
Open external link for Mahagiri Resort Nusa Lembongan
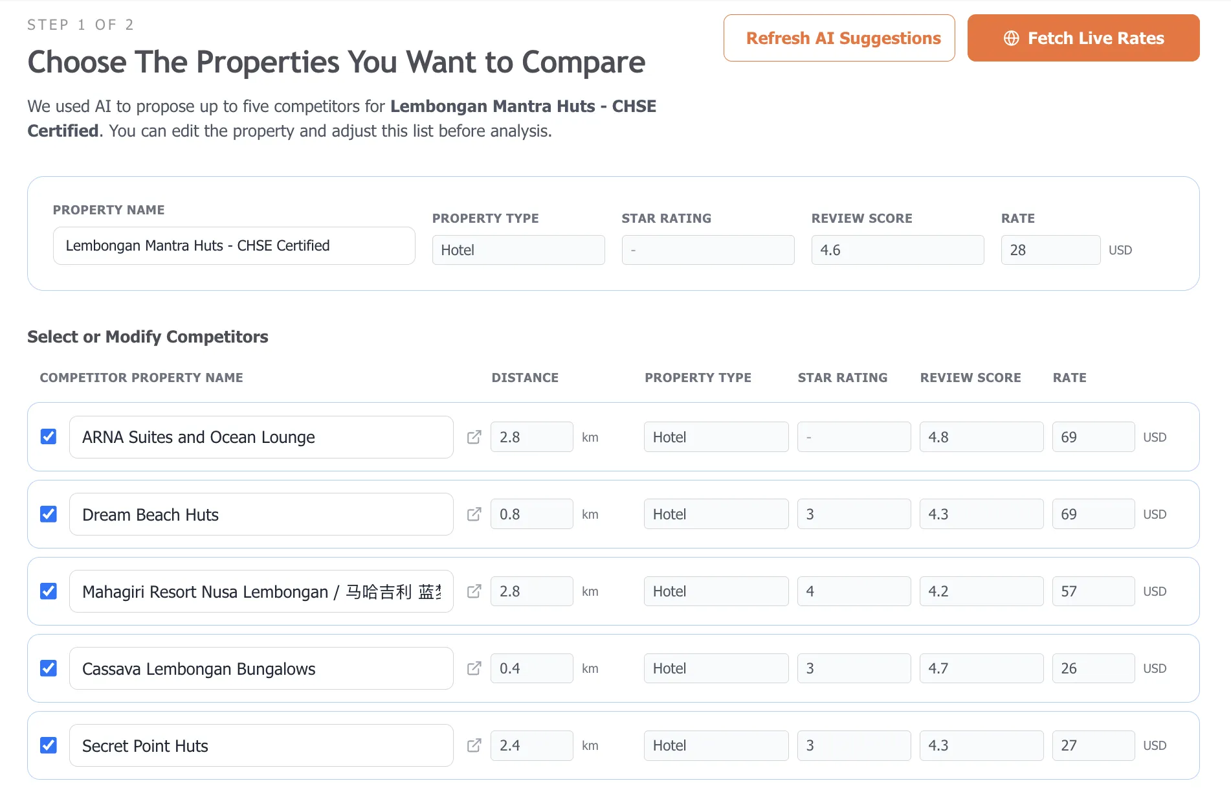[474, 591]
